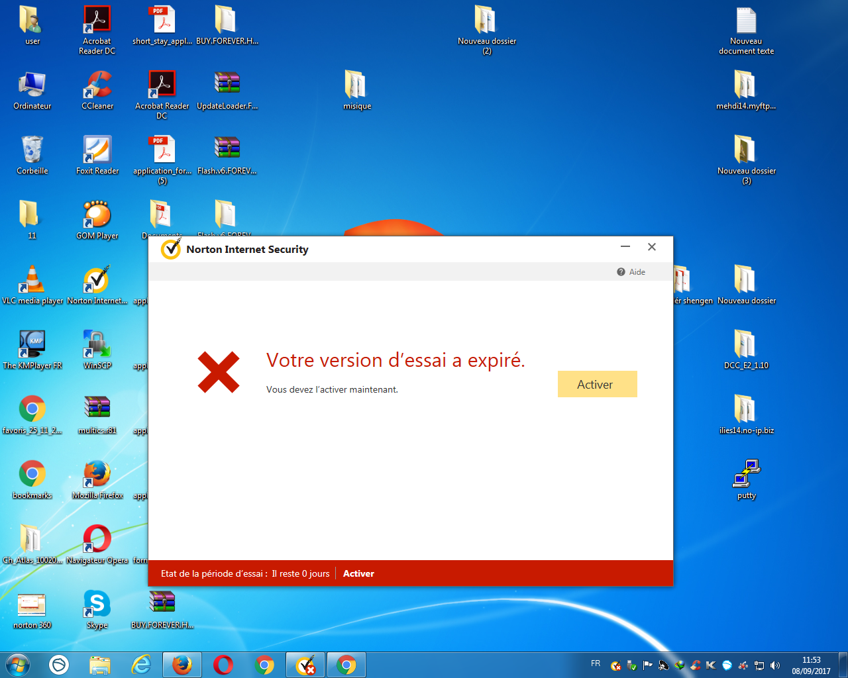The width and height of the screenshot is (848, 678).
Task: Open application_for... (5) PDF file
Action: click(162, 160)
